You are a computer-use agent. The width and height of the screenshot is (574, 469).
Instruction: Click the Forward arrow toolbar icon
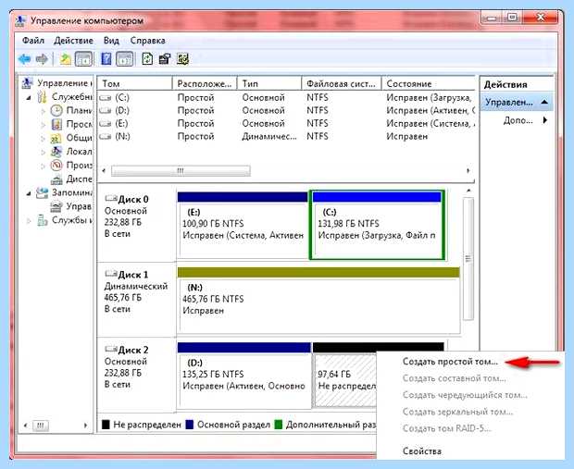point(42,59)
